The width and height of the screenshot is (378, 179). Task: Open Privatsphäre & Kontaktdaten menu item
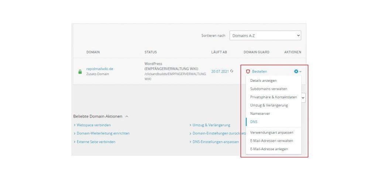tap(273, 97)
